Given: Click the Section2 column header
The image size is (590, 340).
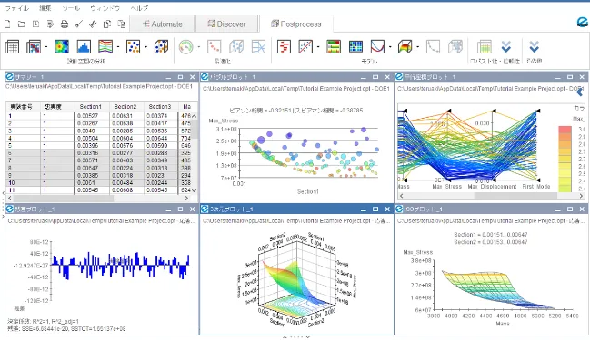Looking at the screenshot, I should 125,107.
